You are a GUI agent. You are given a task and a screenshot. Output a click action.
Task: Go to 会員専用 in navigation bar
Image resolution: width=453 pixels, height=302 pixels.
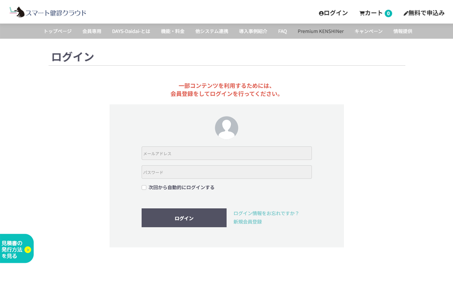coord(92,31)
